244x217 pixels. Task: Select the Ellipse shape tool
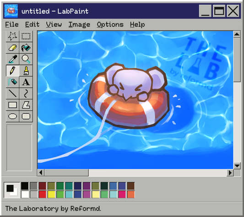point(12,116)
